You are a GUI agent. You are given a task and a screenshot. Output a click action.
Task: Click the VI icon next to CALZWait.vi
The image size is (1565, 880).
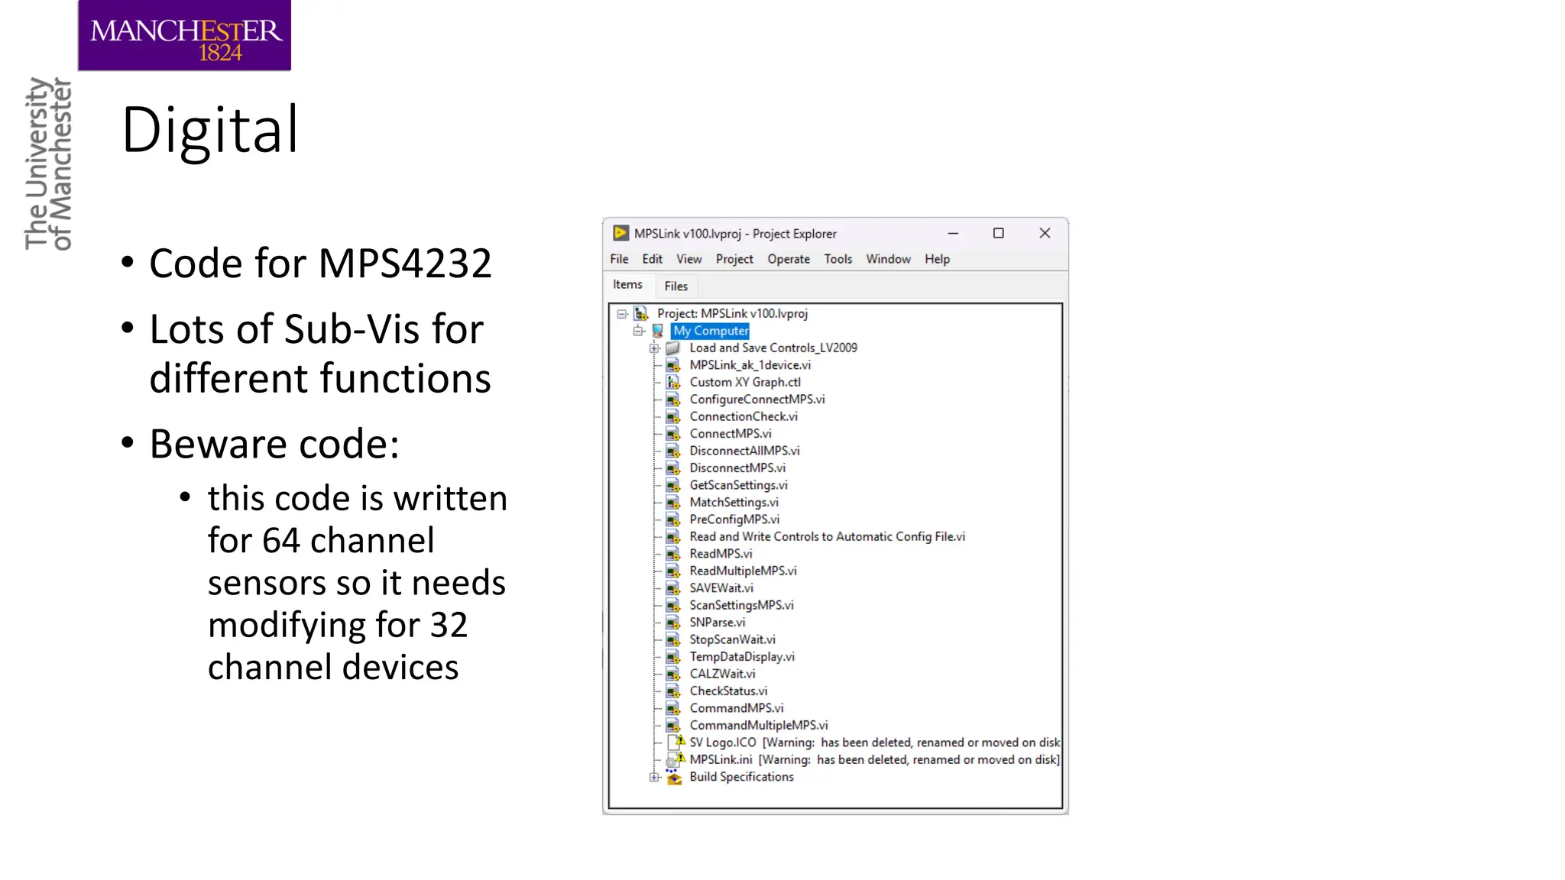tap(673, 674)
